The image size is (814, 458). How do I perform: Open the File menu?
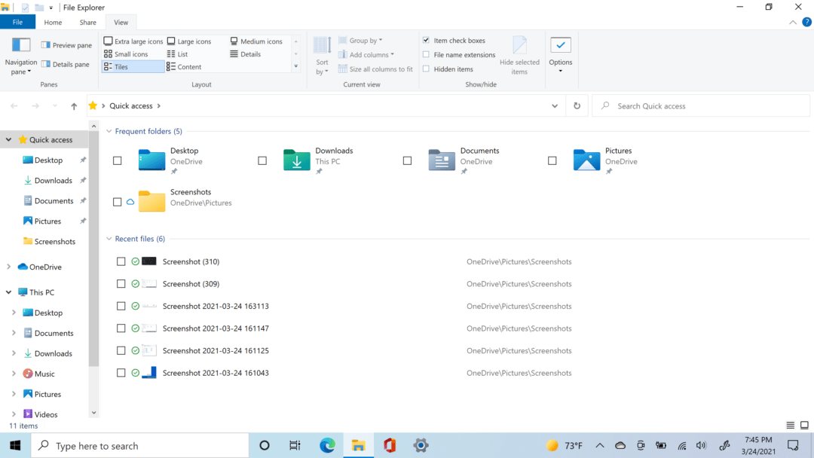point(17,22)
